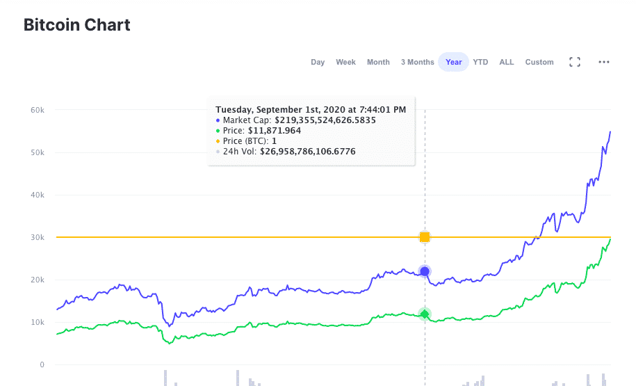
Task: Select the Day time range
Action: pos(318,62)
